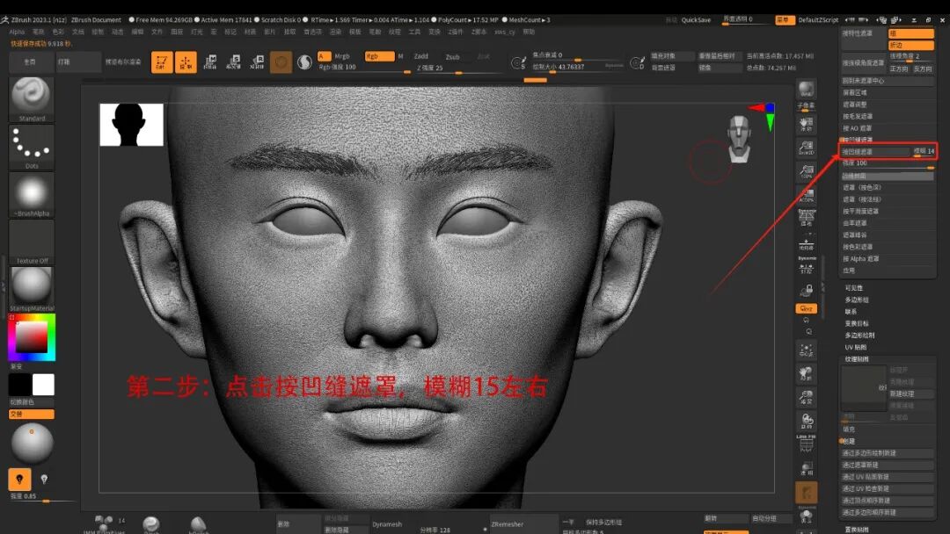Open the StartupMaterial material picker

32,289
